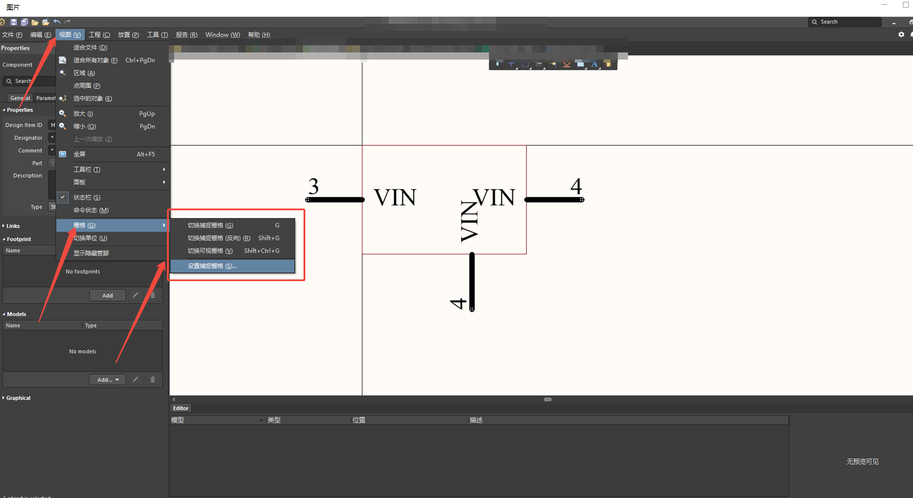Click the Save All icon in the top toolbar
This screenshot has width=913, height=498.
24,22
